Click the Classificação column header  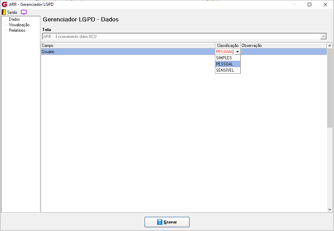tap(228, 46)
